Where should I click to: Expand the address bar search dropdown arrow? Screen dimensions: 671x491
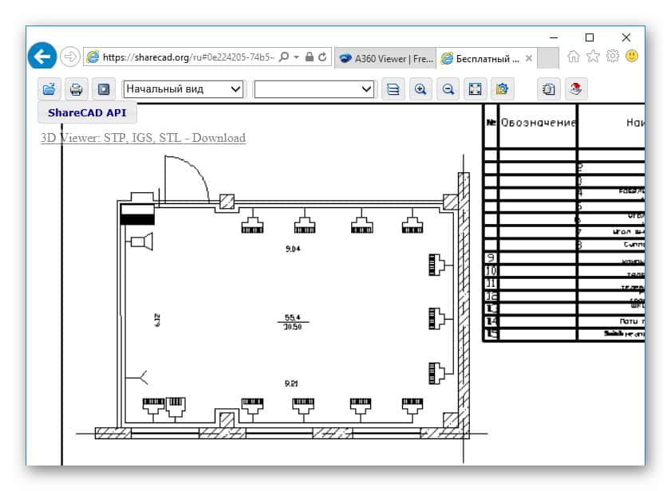(x=296, y=57)
